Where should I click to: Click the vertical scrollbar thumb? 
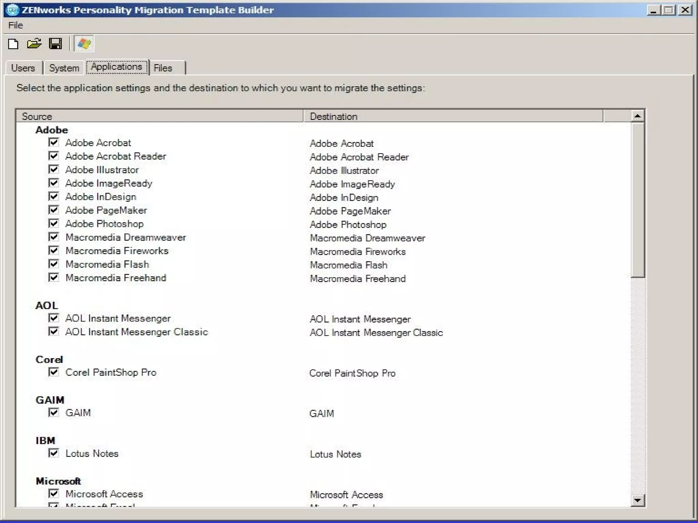[637, 200]
